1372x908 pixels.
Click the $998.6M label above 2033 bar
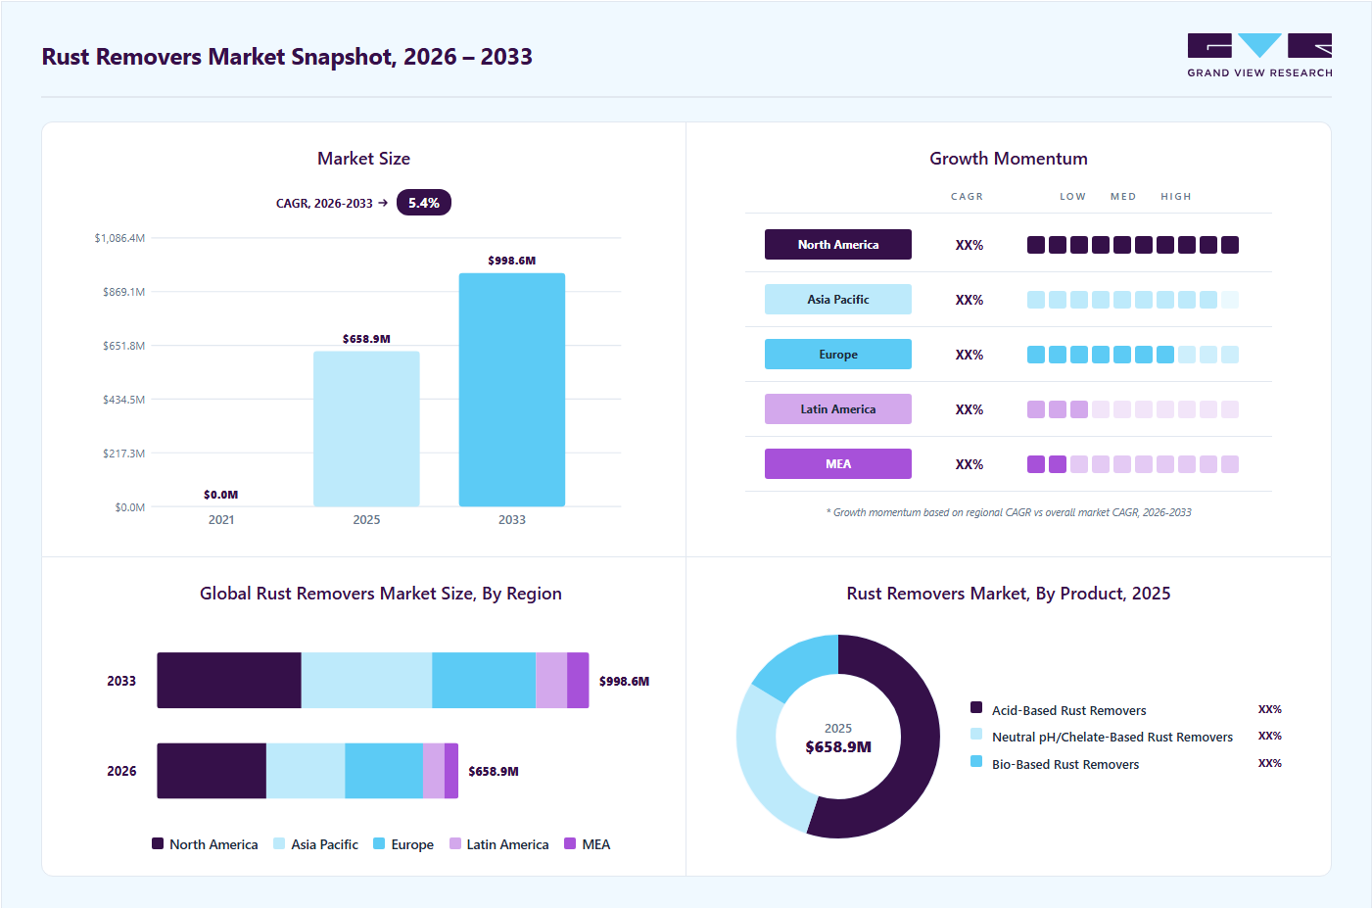[x=512, y=261]
